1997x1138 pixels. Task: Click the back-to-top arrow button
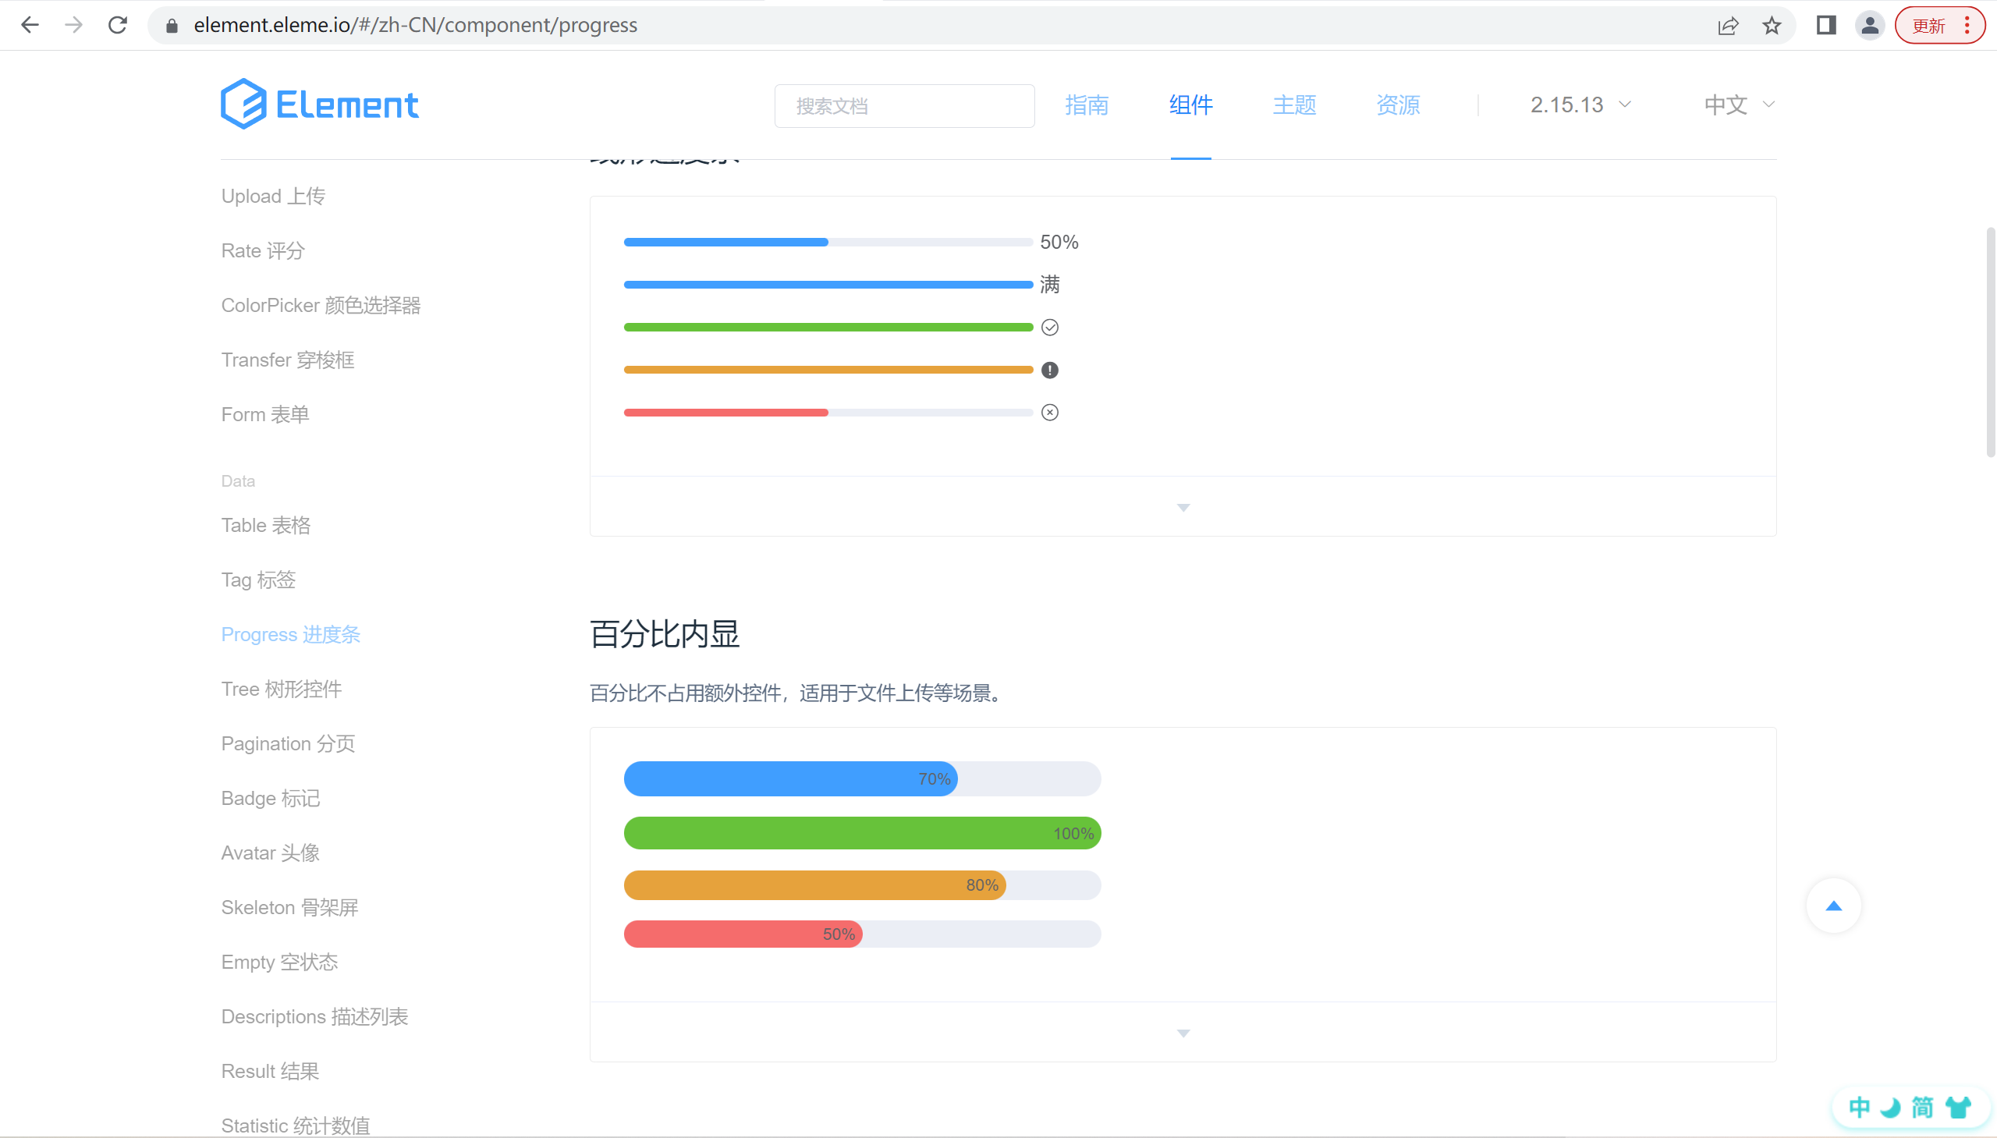tap(1833, 906)
